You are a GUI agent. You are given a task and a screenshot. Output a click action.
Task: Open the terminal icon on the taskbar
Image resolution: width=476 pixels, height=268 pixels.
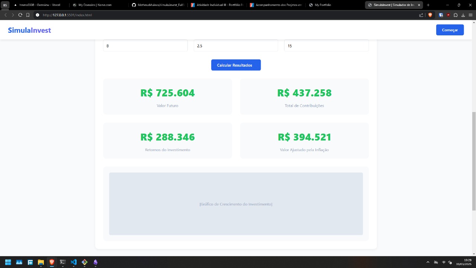pyautogui.click(x=63, y=262)
